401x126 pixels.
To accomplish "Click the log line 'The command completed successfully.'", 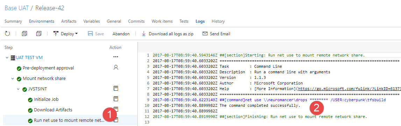I will [x=260, y=105].
